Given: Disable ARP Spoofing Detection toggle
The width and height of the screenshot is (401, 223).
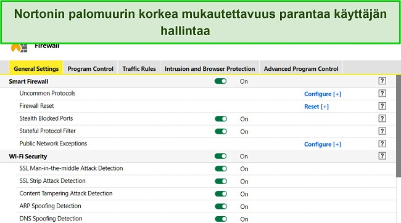Looking at the screenshot, I should tap(221, 206).
